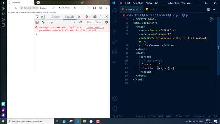Expand VS Code hidden menu items ellipsis
Screen dimensions: 220x124
click(164, 3)
